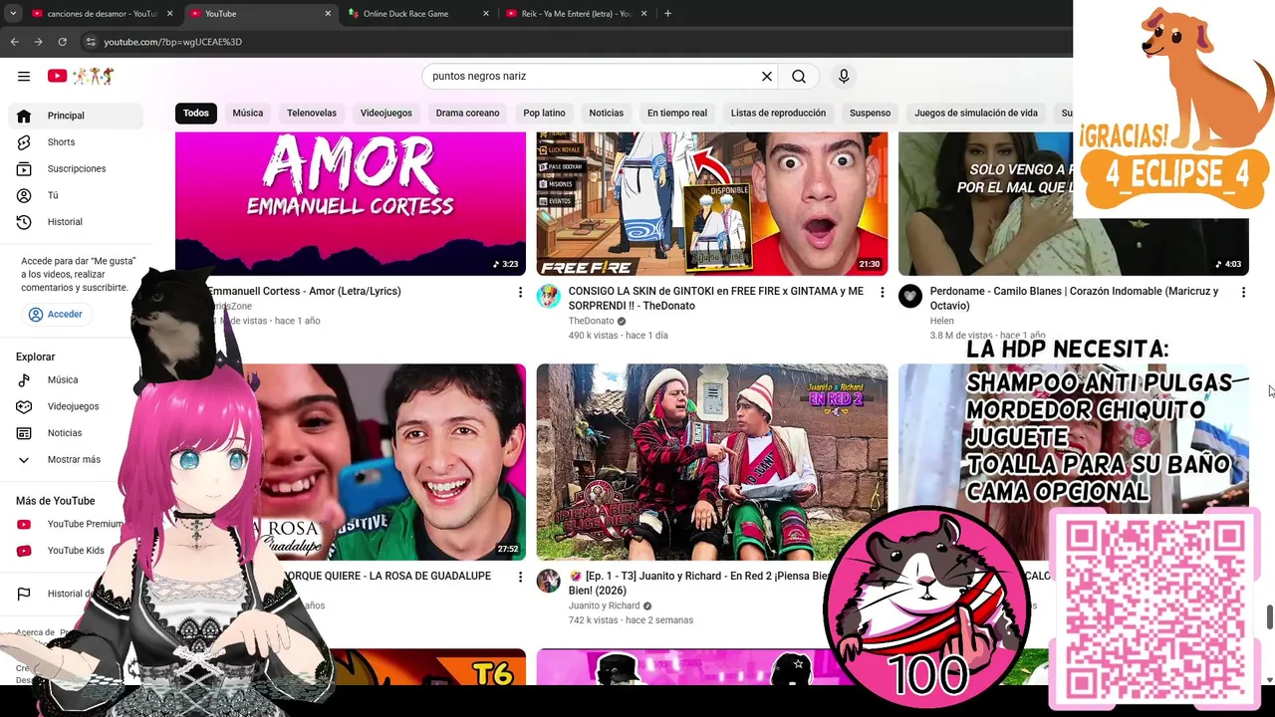Select the Música filter chip
Screen dimensions: 1275x717
click(248, 114)
